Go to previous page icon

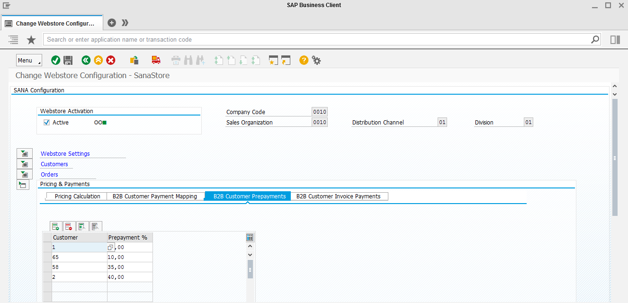[231, 60]
